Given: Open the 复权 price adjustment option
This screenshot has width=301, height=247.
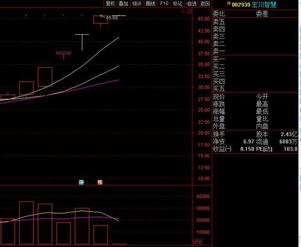Looking at the screenshot, I should 110,3.
